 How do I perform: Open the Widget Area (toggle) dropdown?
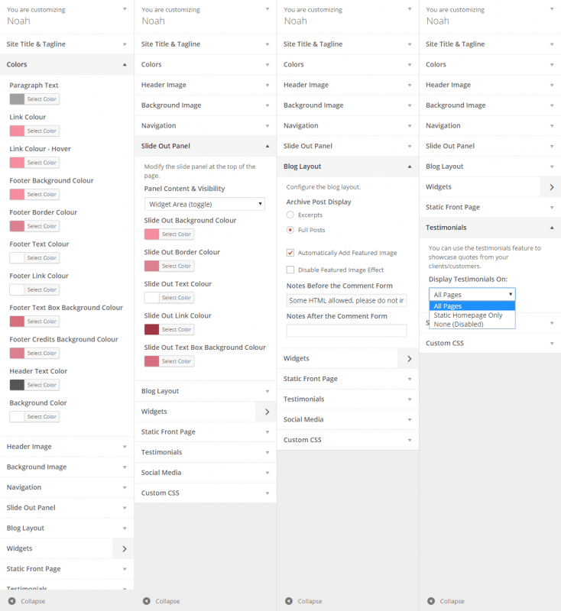205,204
